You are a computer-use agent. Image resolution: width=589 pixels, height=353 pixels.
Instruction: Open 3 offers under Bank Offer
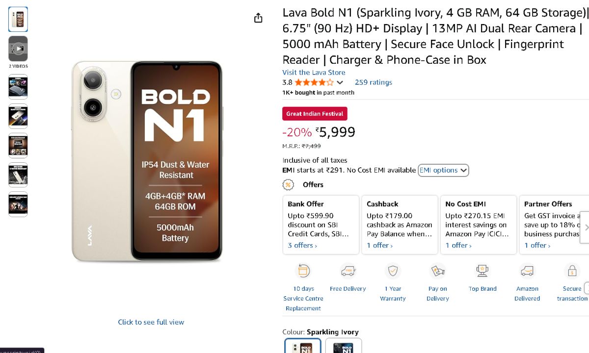[x=302, y=245]
